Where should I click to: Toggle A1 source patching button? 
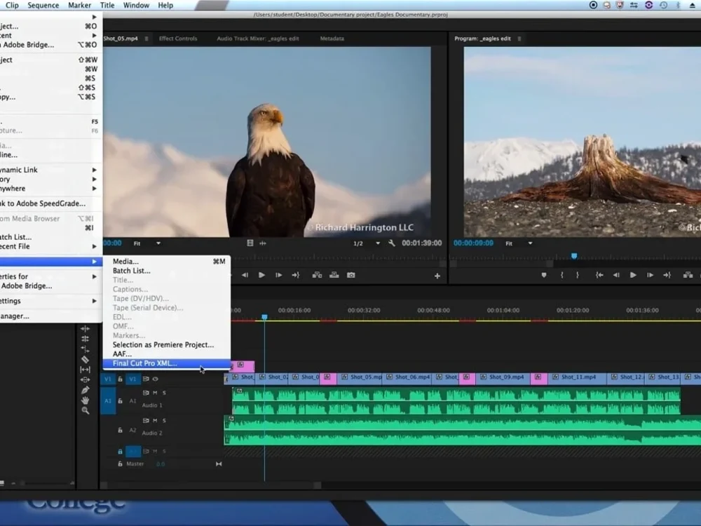click(x=108, y=400)
